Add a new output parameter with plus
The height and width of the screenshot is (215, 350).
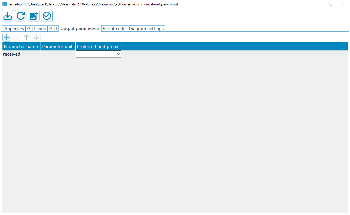(x=7, y=37)
